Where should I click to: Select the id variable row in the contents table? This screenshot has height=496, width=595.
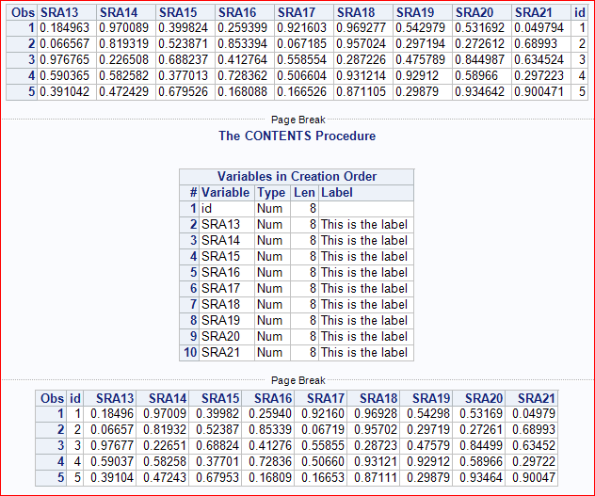click(297, 208)
